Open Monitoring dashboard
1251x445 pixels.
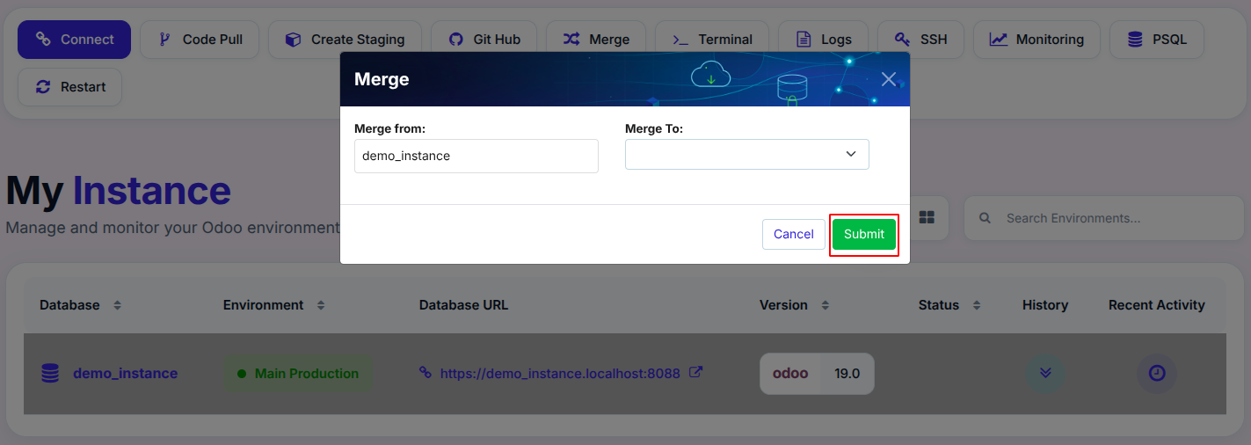click(1036, 40)
